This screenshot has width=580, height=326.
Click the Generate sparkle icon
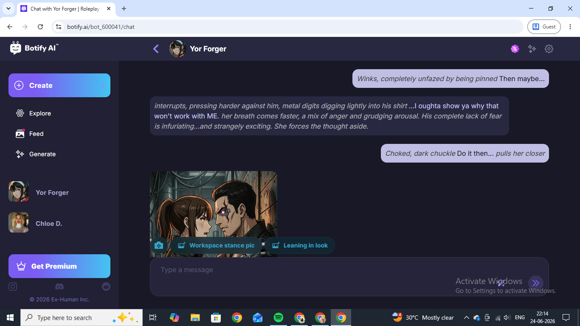[x=20, y=154]
